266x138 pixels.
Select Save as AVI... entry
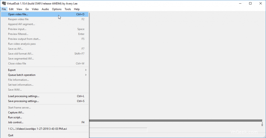click(45, 49)
